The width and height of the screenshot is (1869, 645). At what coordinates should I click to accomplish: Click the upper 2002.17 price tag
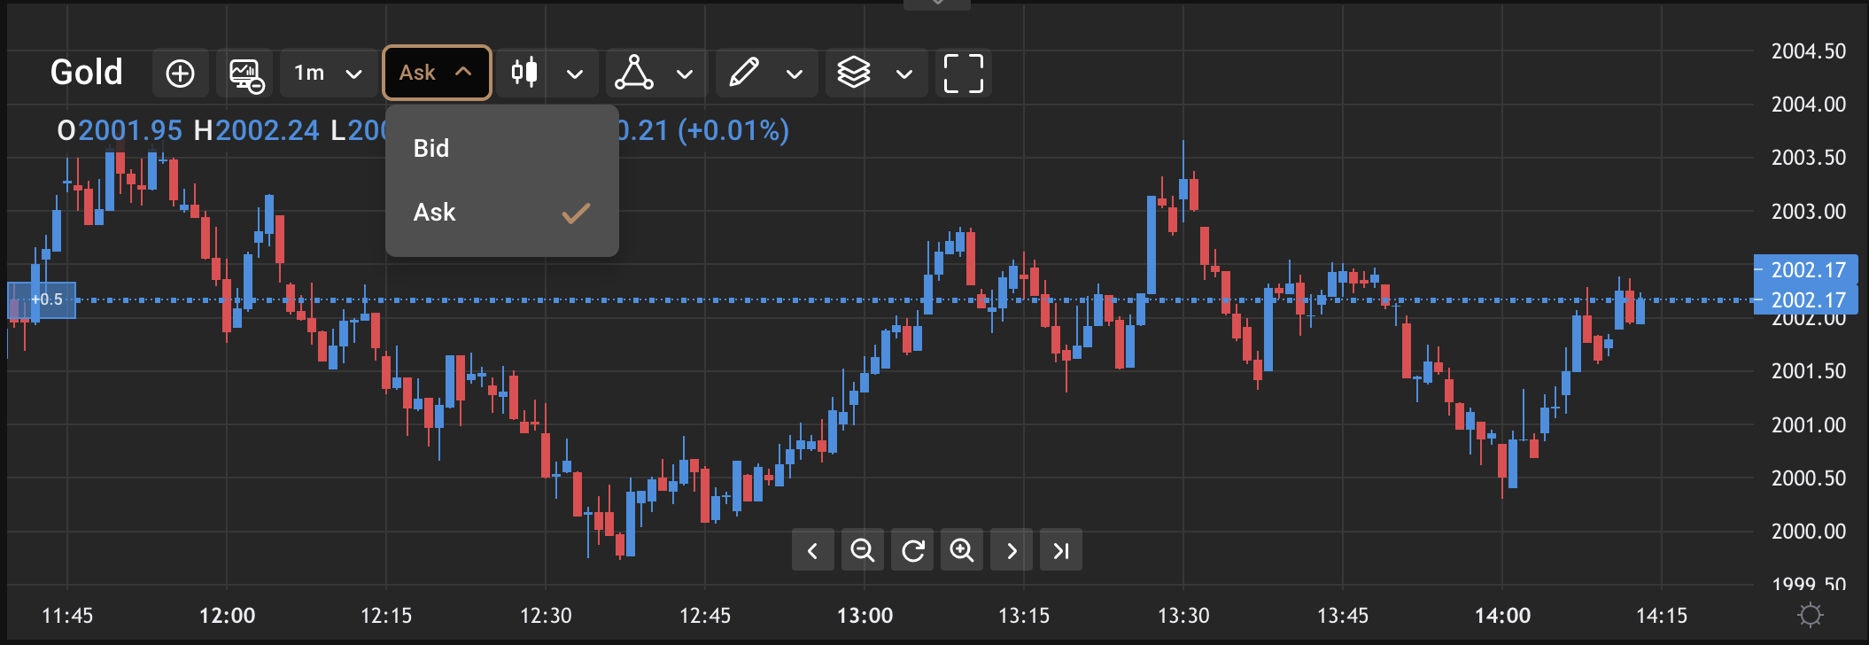[1805, 269]
